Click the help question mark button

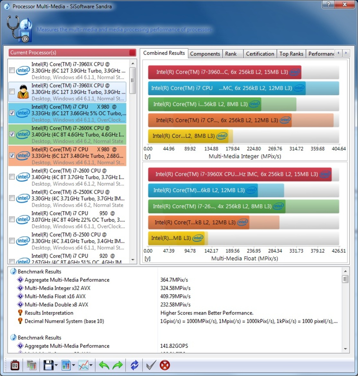click(328, 4)
